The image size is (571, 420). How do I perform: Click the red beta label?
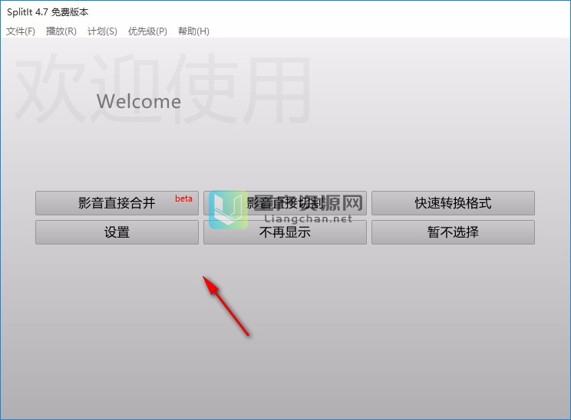point(184,199)
